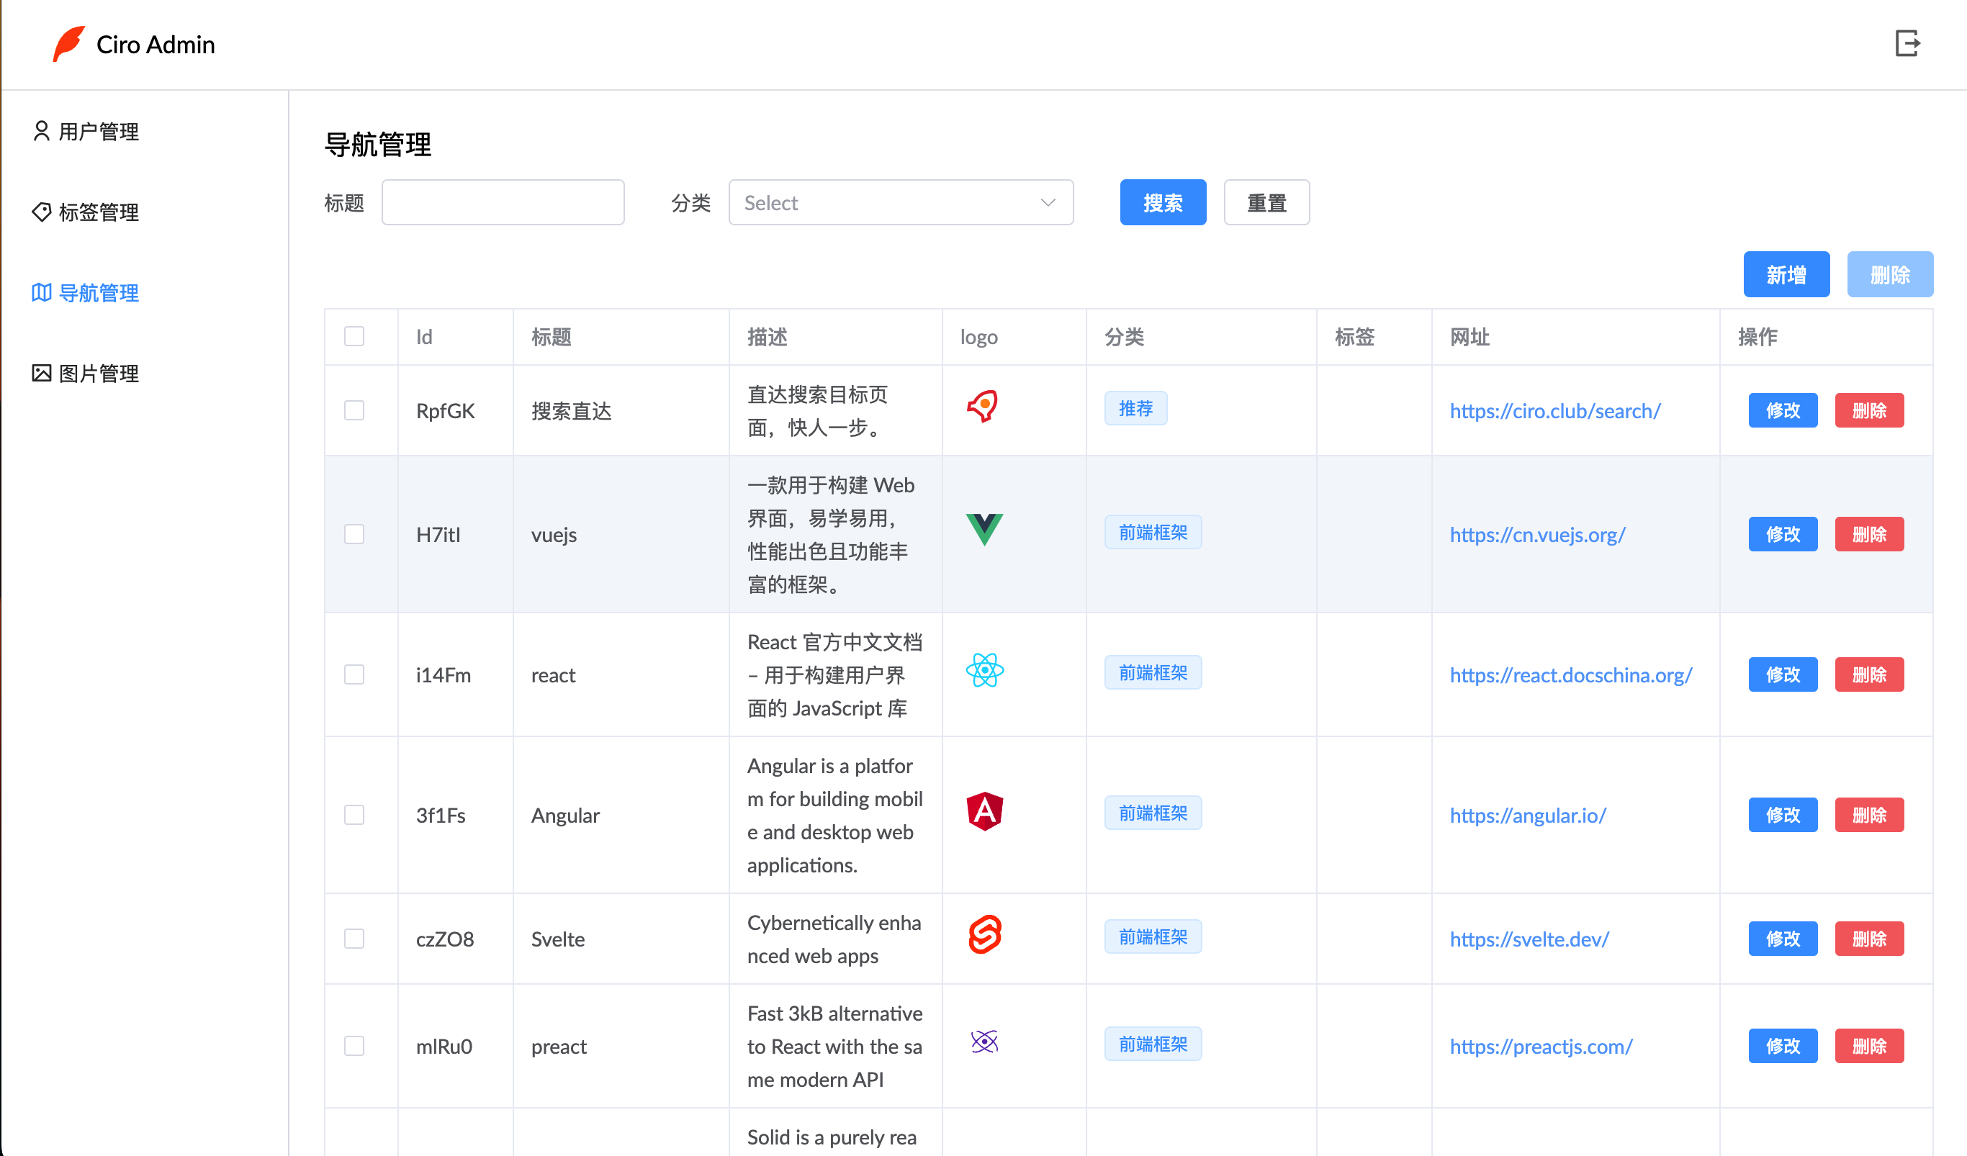Check the mlRu0 preact row checkbox
Viewport: 1967px width, 1156px height.
pyautogui.click(x=354, y=1046)
